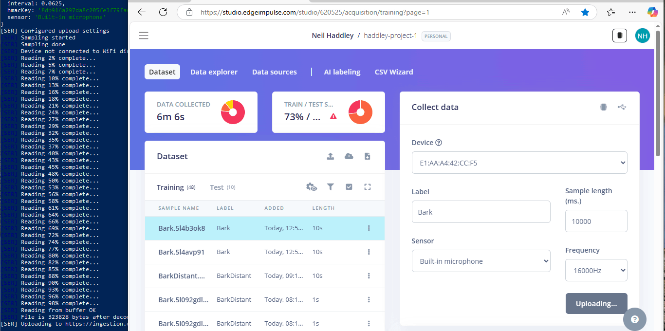Click the Data collected pie chart

233,112
